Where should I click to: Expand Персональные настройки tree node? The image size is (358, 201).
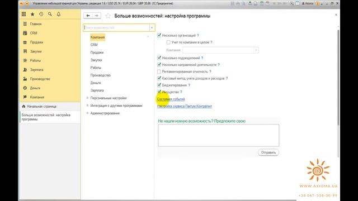(x=87, y=98)
